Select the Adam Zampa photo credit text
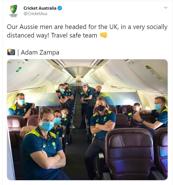 click(x=40, y=52)
